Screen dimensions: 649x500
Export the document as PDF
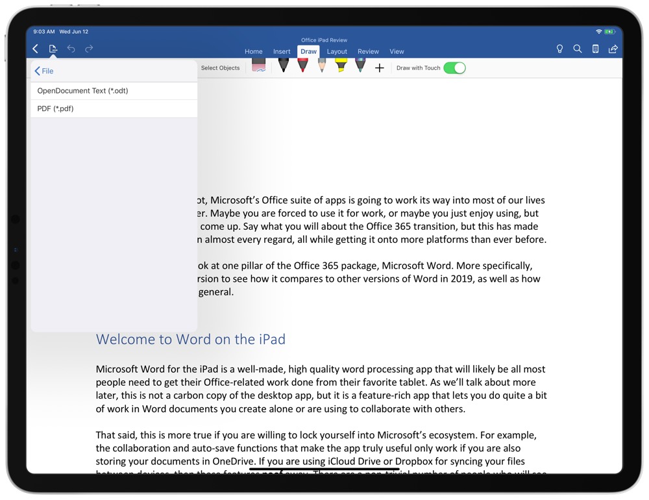tap(54, 108)
